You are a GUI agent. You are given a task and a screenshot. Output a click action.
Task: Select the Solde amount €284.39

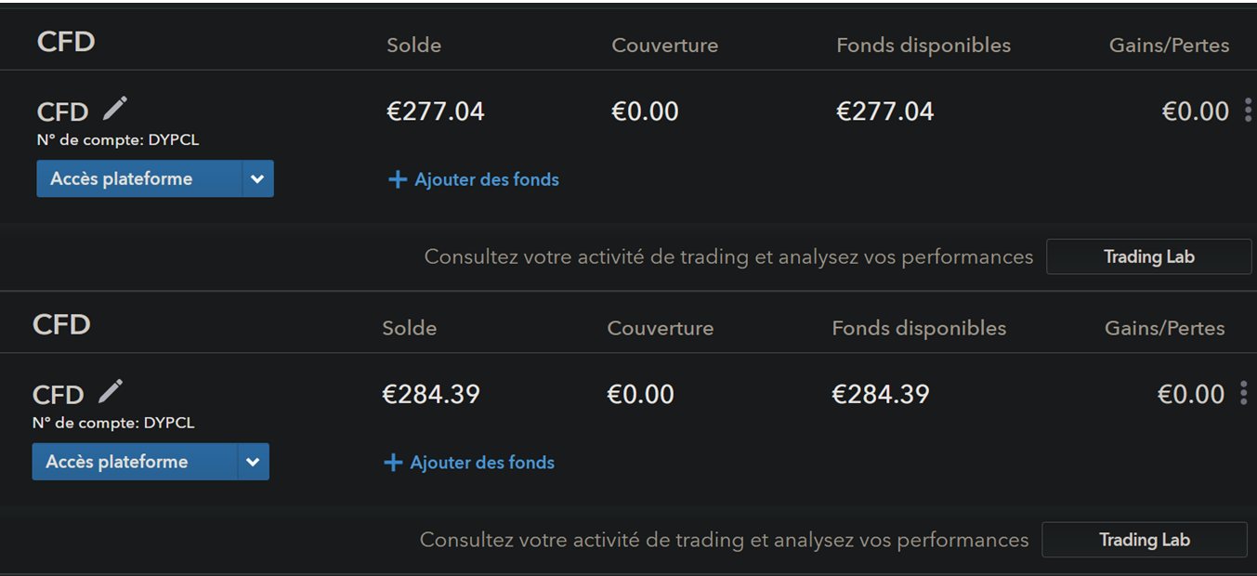click(431, 395)
